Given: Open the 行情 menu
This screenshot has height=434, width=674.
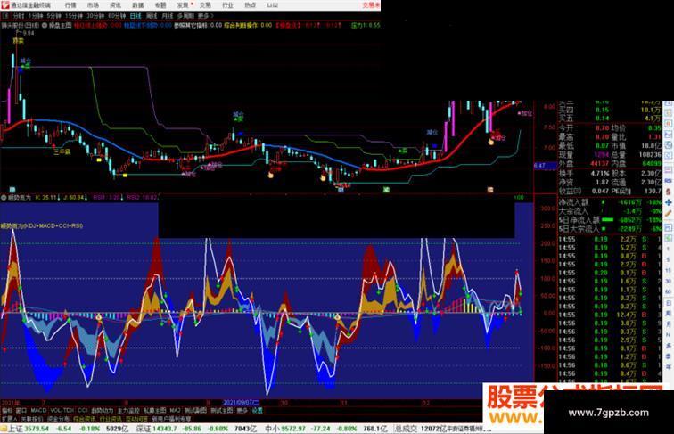Looking at the screenshot, I should click(70, 5).
